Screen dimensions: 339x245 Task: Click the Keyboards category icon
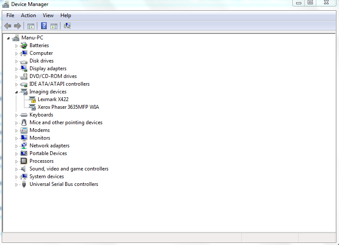(24, 115)
